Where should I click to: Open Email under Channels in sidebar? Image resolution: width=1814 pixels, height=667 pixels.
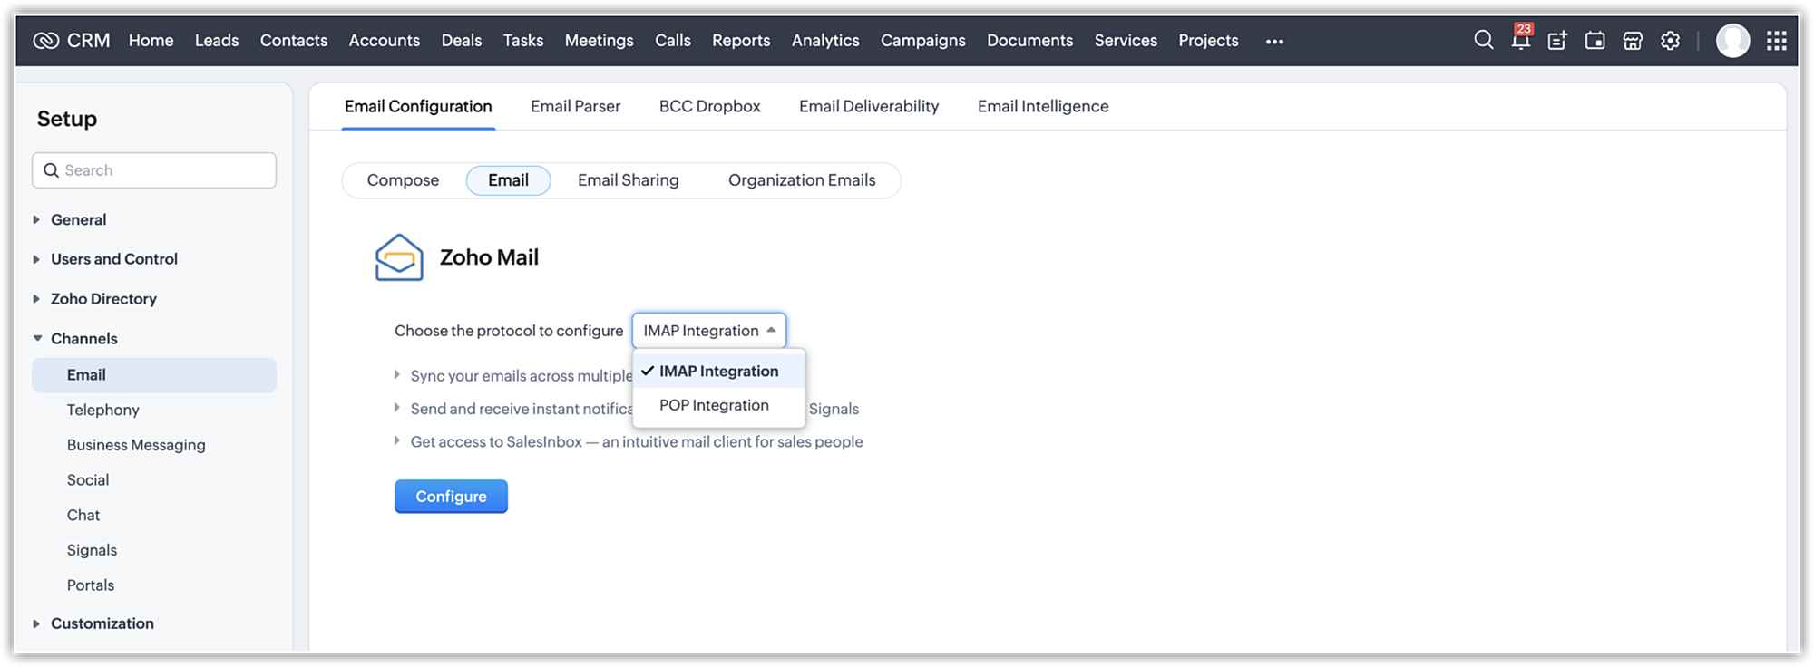point(154,375)
